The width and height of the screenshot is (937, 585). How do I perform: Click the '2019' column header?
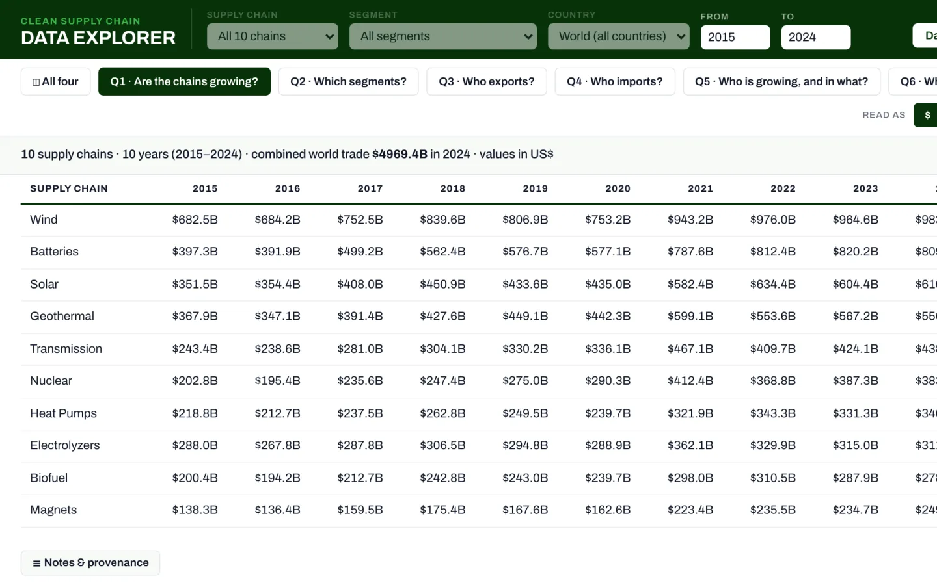coord(535,188)
